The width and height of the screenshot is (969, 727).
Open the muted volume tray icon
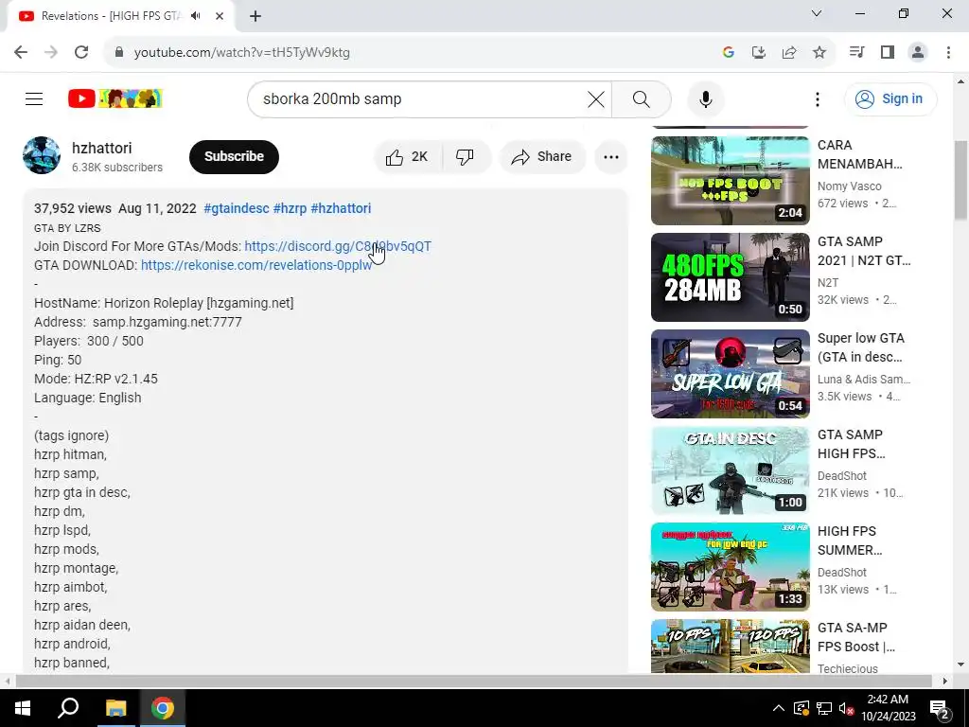847,708
